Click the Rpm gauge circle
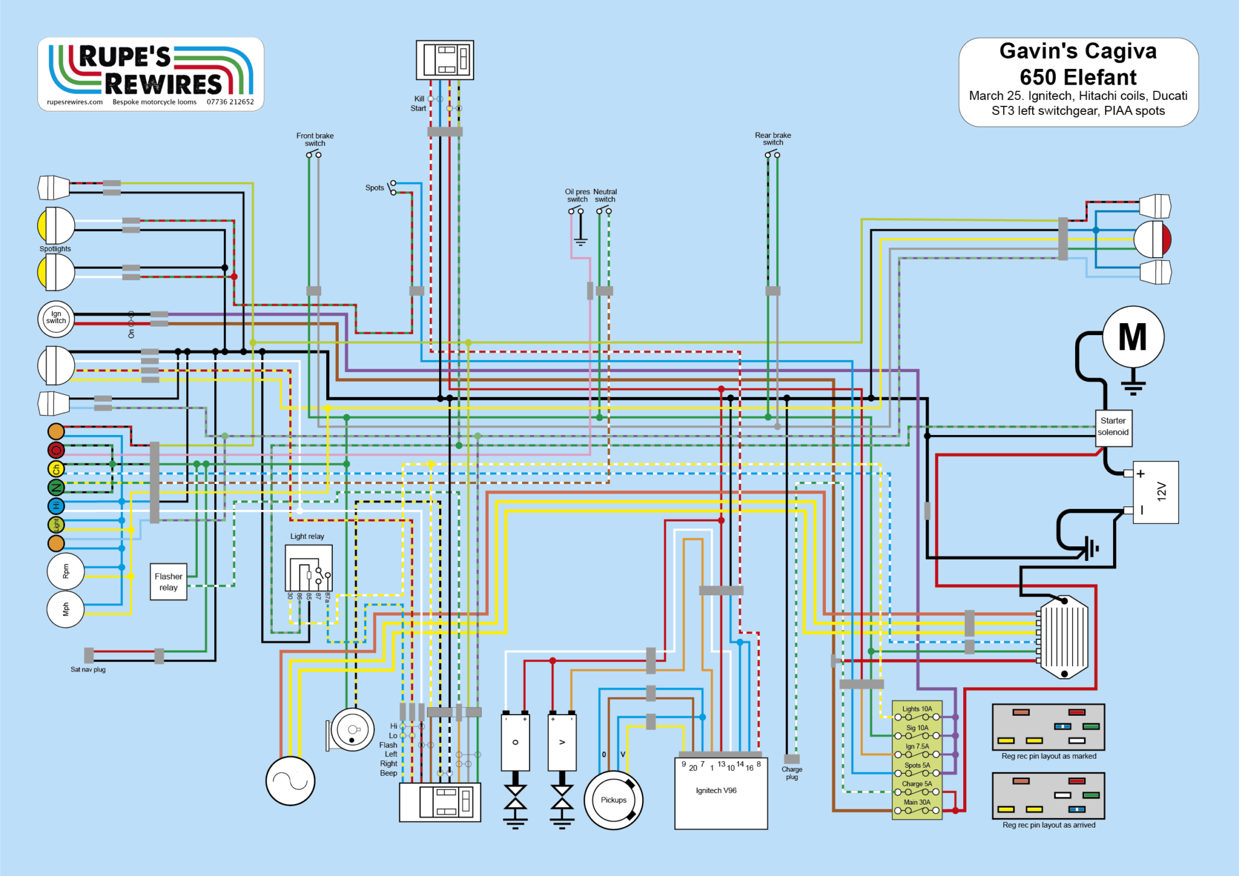The height and width of the screenshot is (876, 1239). click(65, 571)
